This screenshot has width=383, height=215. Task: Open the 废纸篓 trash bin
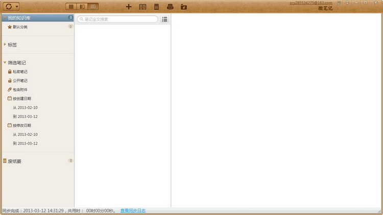(14, 161)
